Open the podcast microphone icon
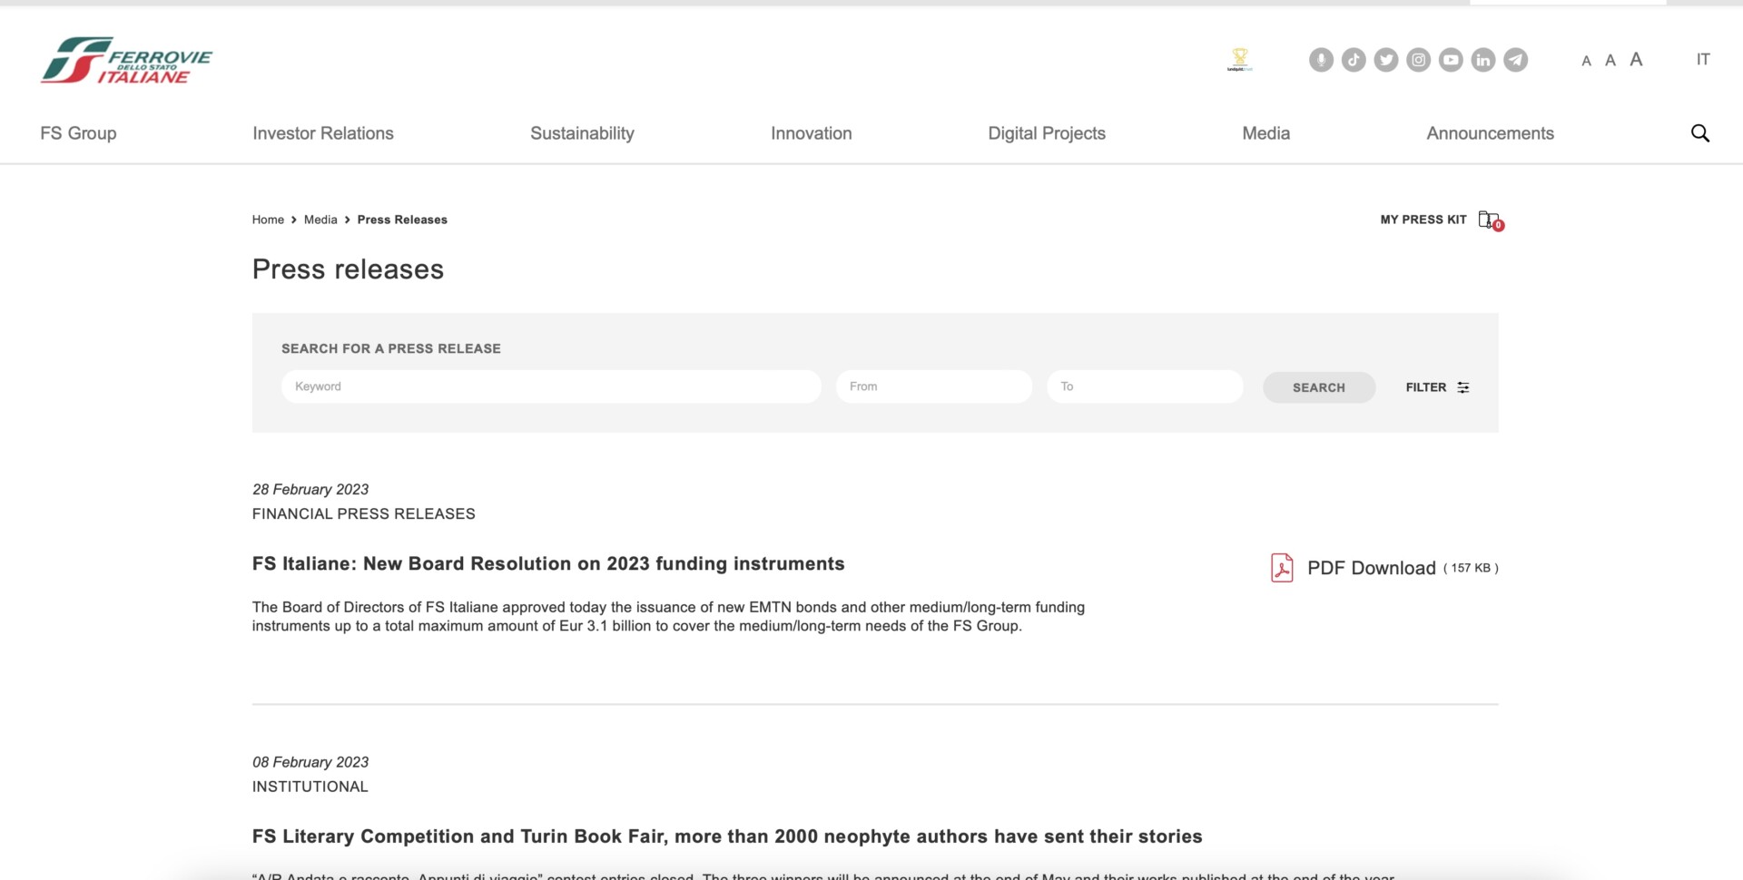 [x=1321, y=60]
